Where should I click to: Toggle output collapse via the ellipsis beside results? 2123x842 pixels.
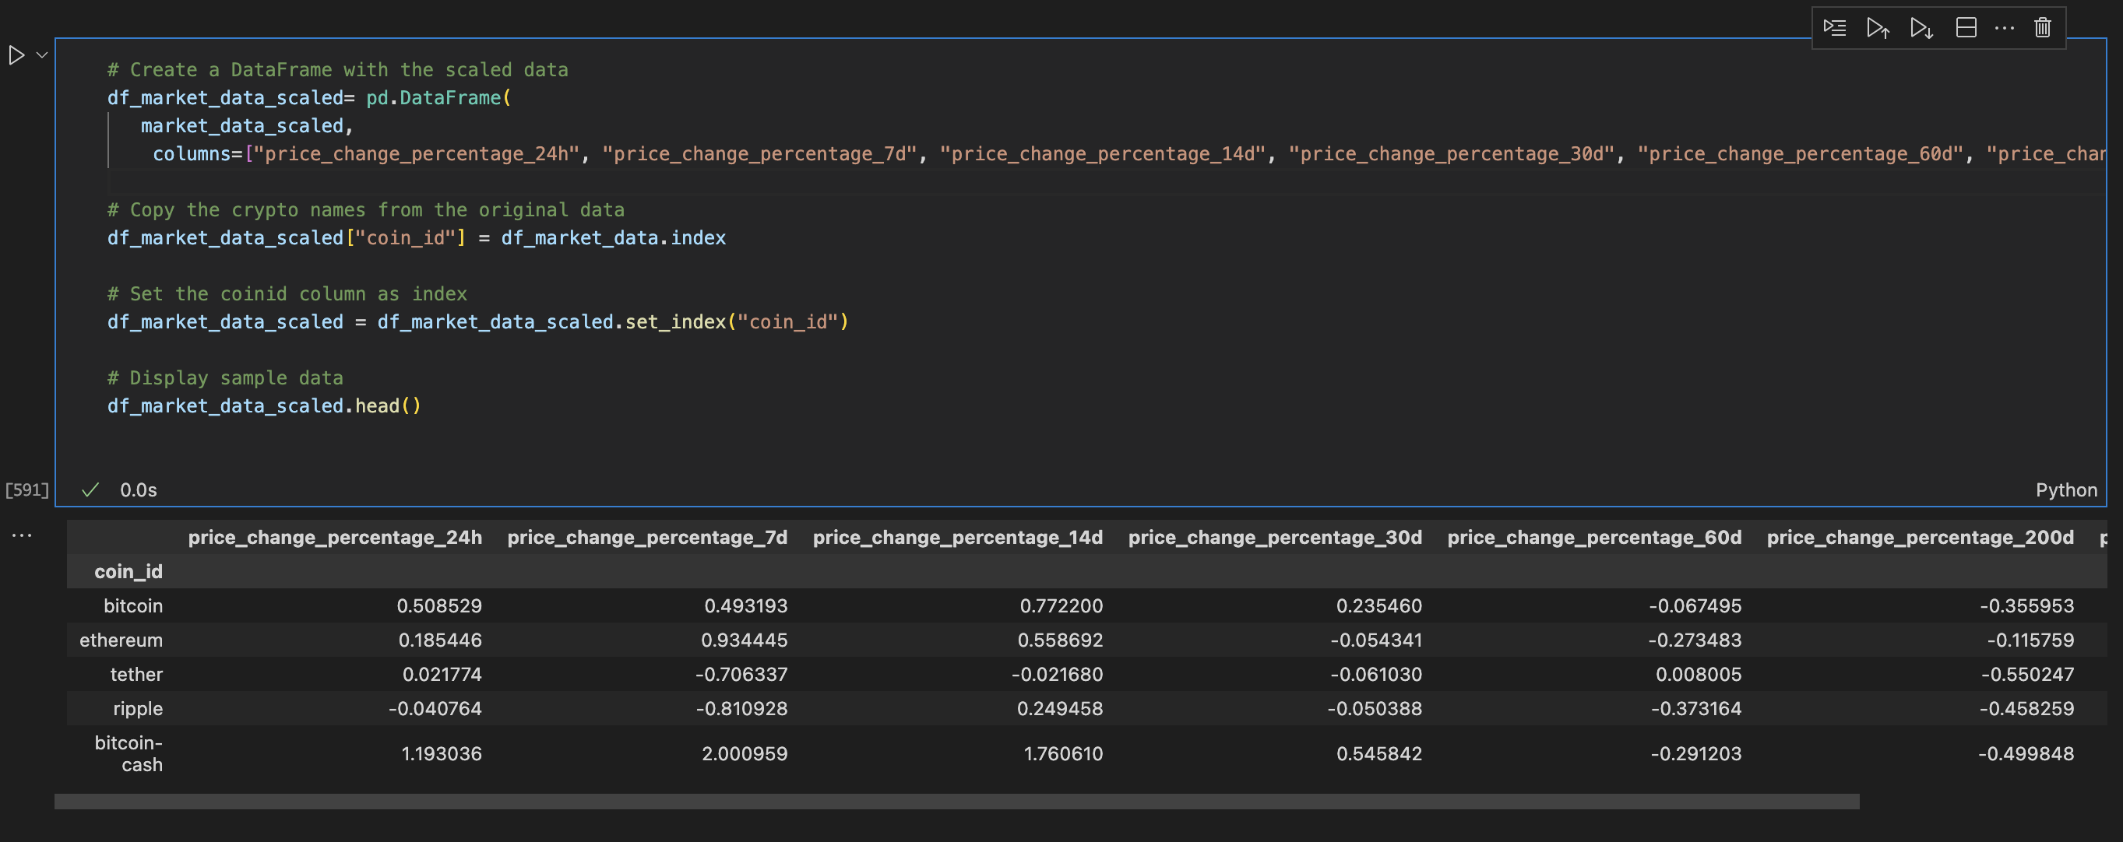tap(22, 535)
